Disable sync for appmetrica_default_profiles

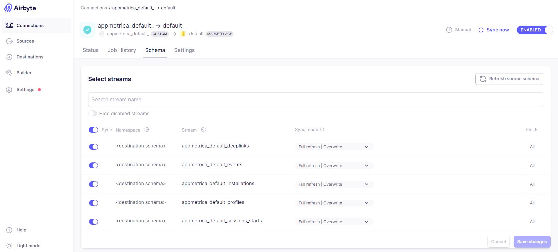[x=93, y=203]
